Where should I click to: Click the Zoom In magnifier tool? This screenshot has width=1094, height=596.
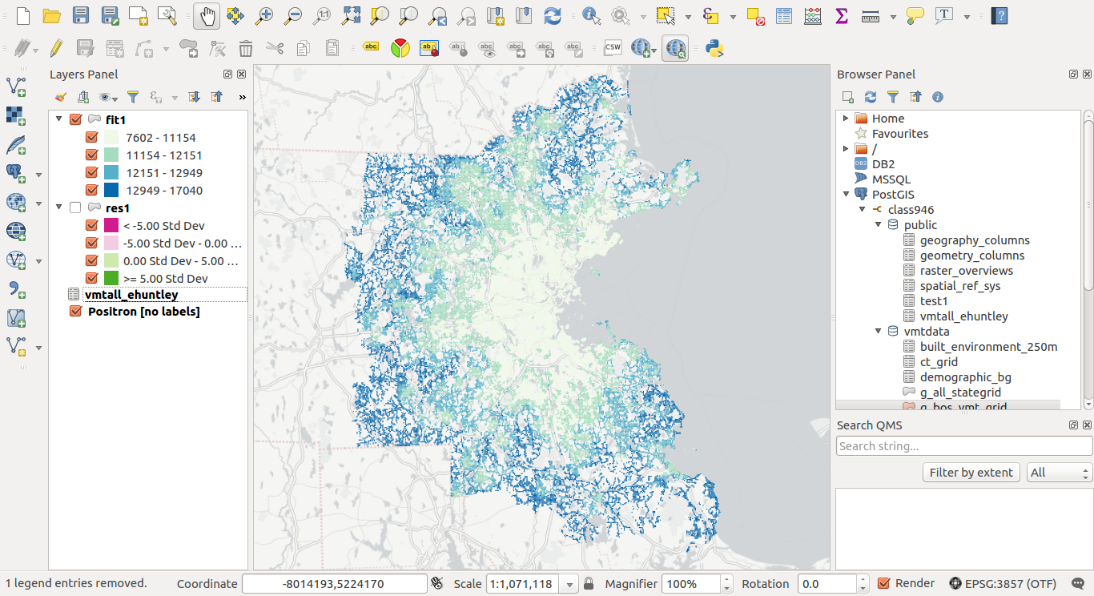tap(263, 15)
